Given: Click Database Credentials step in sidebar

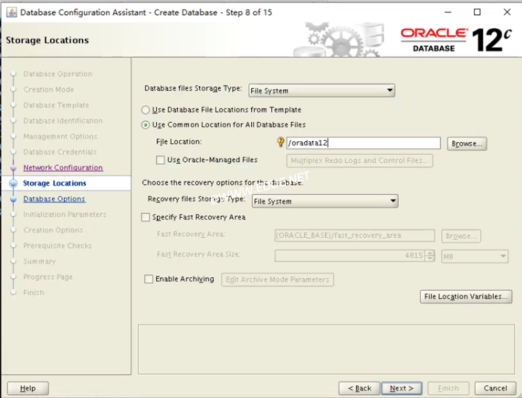Looking at the screenshot, I should [x=60, y=152].
